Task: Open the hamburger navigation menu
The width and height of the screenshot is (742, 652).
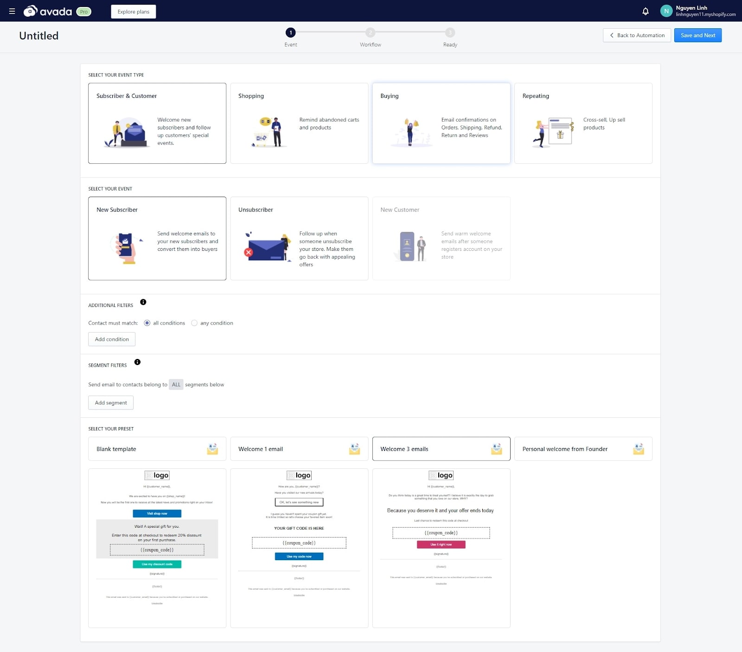Action: click(12, 11)
